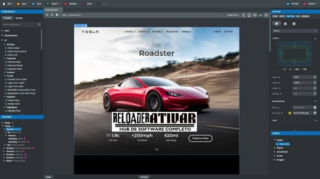Screen dimensions: 320x179
Task: Click the Undo icon
Action: 83,4
